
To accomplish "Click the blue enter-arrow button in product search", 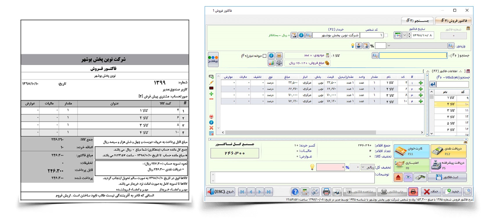I will tap(433, 84).
